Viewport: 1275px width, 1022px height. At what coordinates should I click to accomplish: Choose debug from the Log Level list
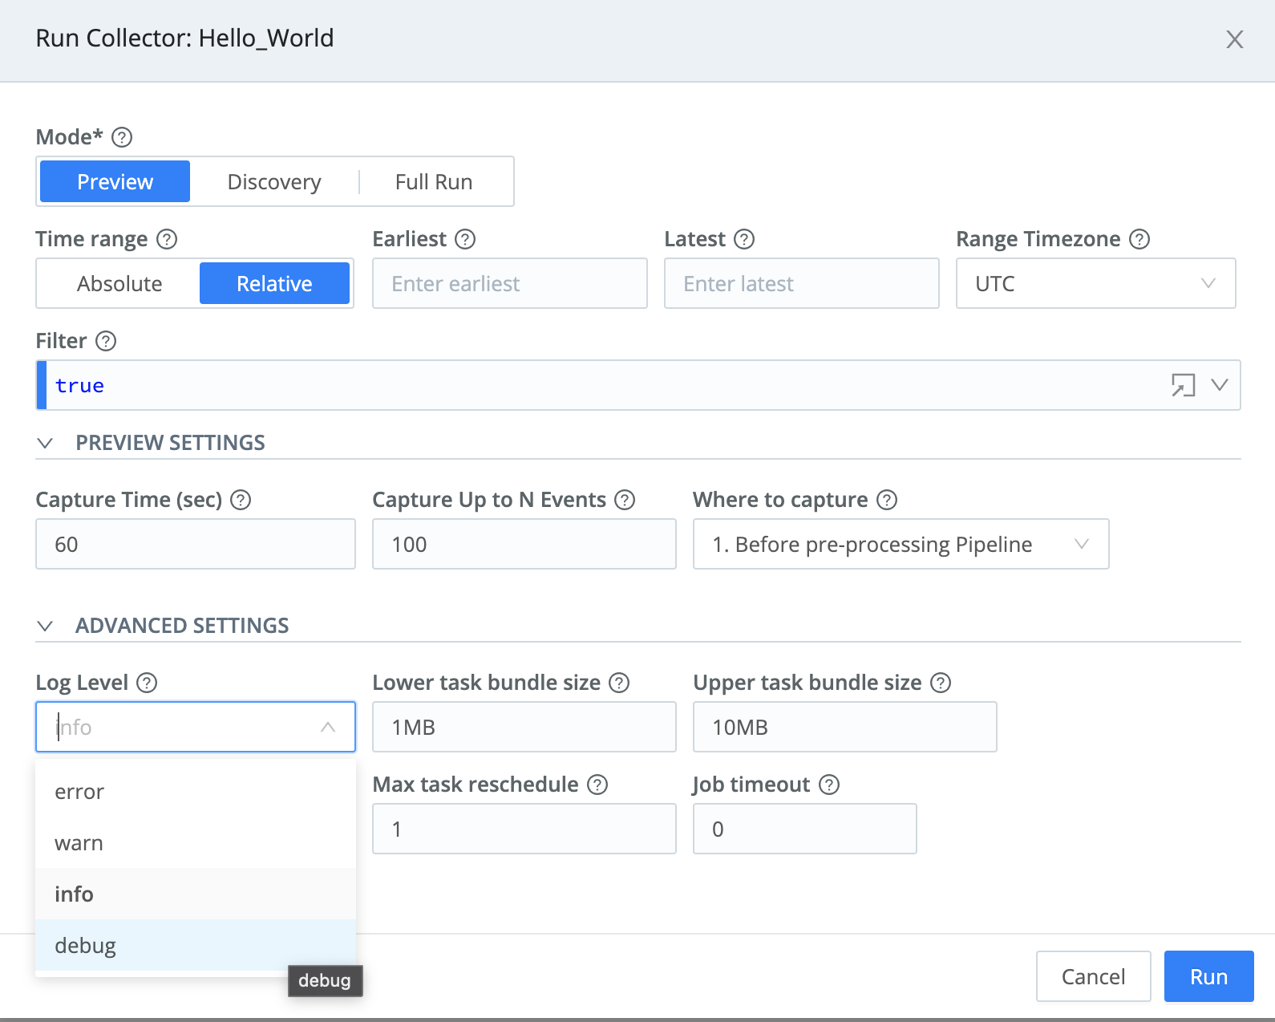point(86,946)
